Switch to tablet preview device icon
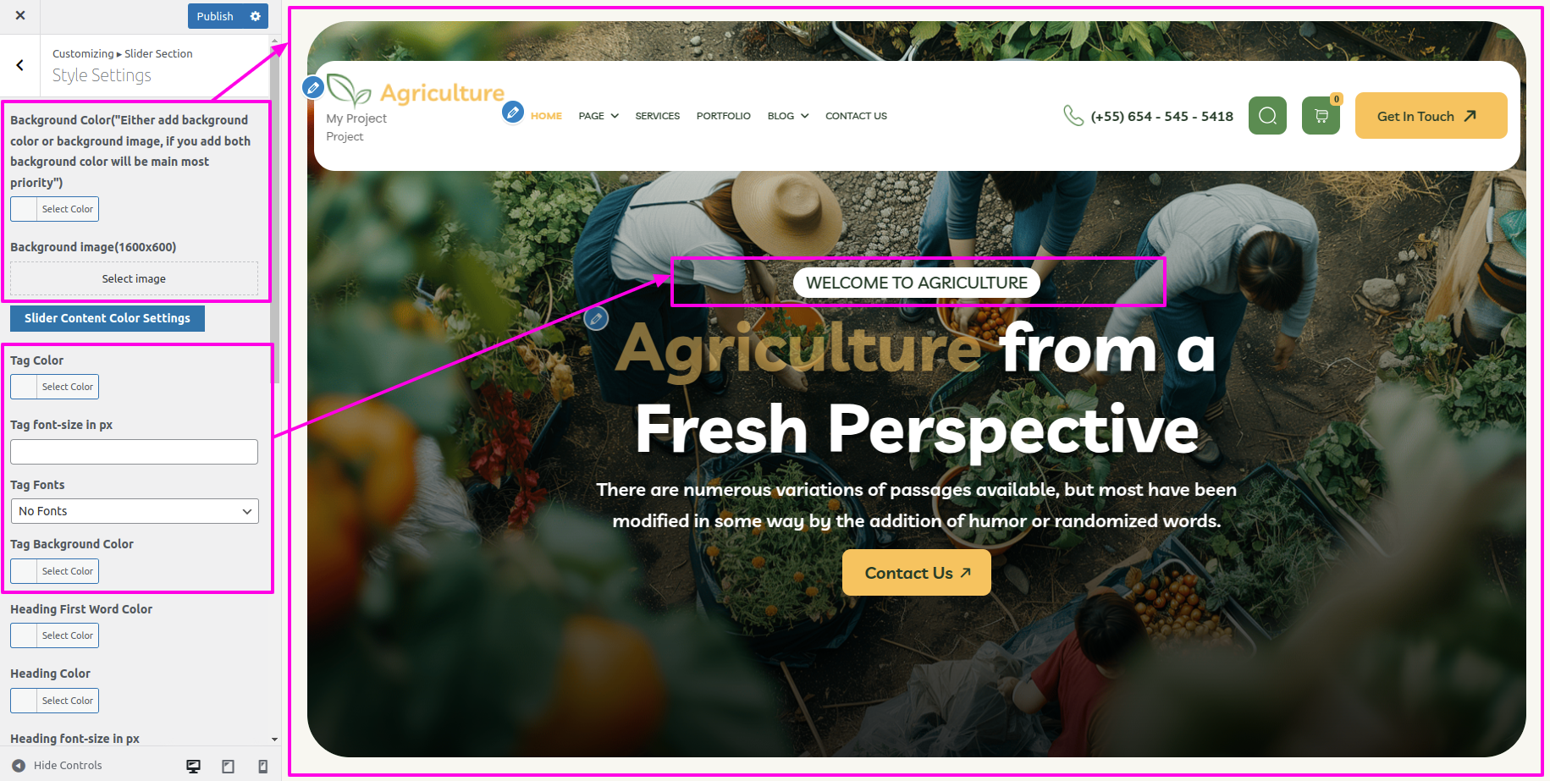 (228, 766)
